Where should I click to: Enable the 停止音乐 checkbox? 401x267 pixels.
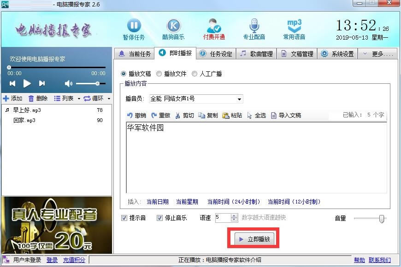[x=160, y=218]
